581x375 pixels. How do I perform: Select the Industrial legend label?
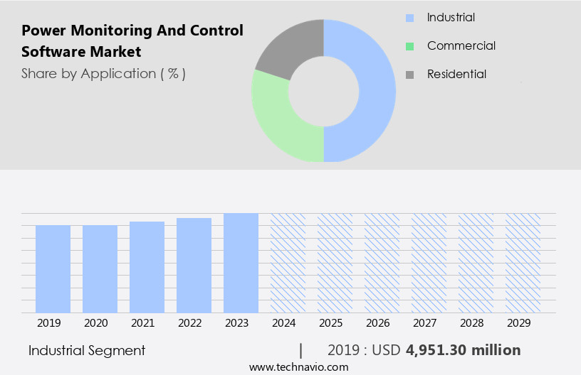click(451, 17)
